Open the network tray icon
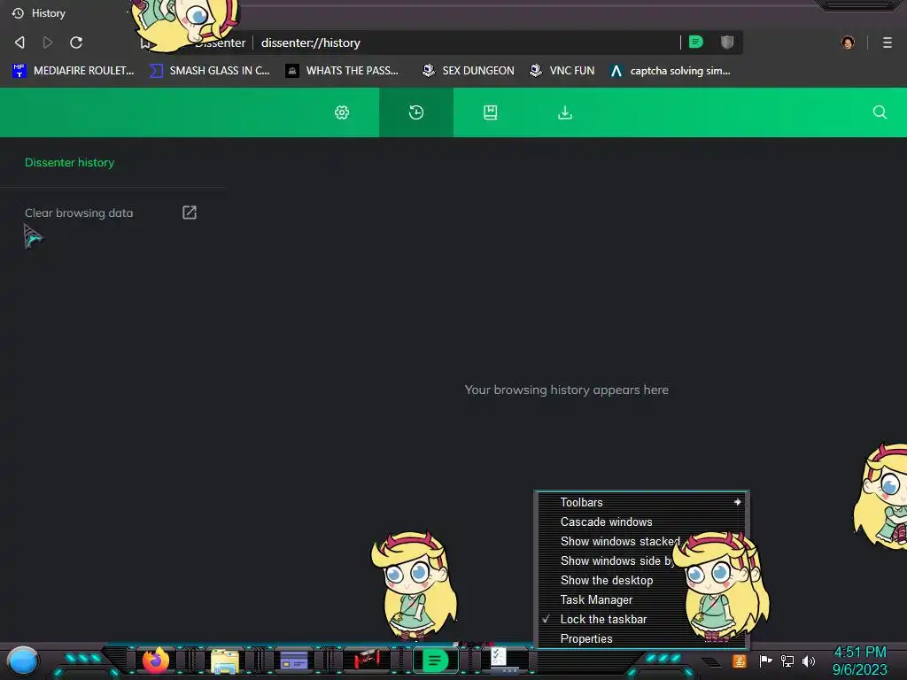This screenshot has width=907, height=680. [x=787, y=661]
